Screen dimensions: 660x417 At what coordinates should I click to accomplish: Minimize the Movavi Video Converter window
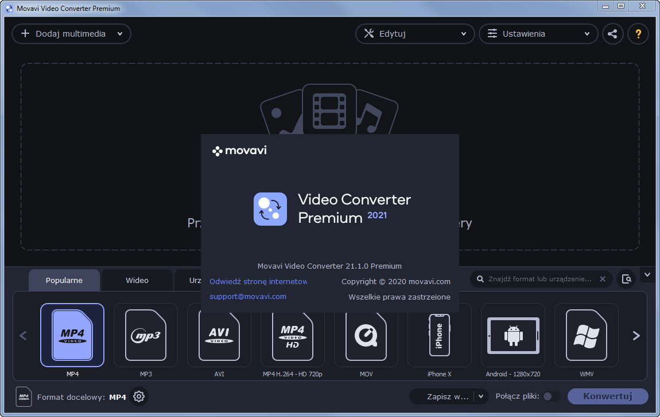click(x=605, y=6)
